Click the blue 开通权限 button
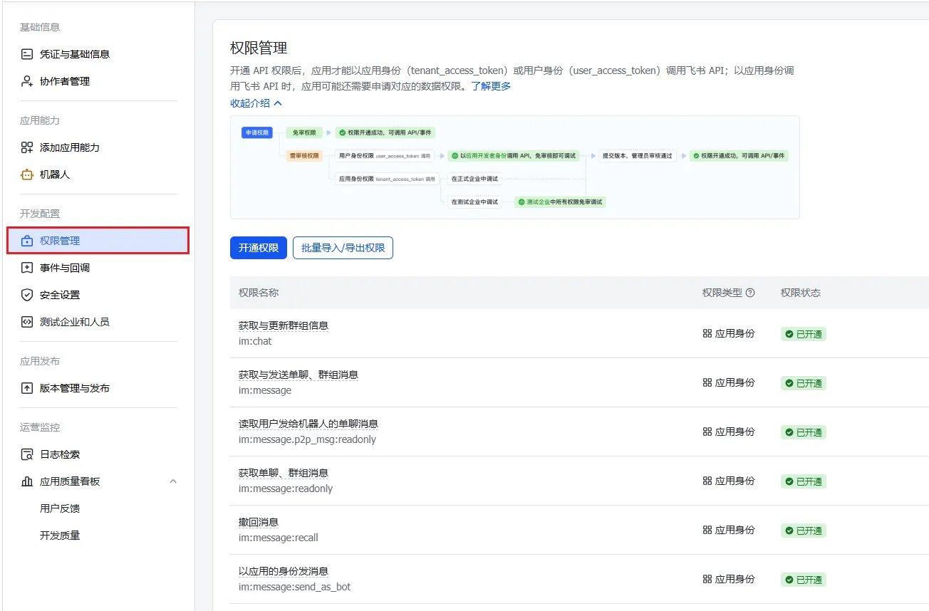Viewport: 929px width, 611px height. coord(258,248)
